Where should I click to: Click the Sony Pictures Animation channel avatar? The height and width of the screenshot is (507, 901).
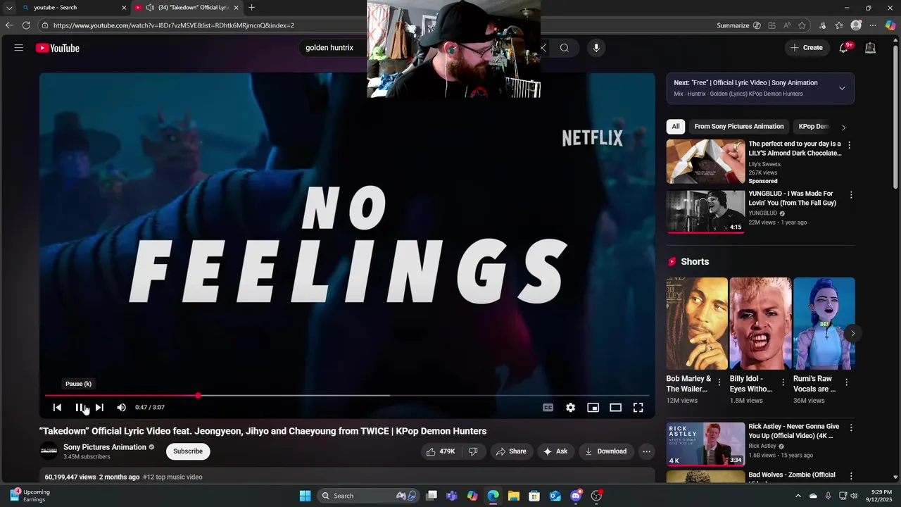[x=49, y=451]
